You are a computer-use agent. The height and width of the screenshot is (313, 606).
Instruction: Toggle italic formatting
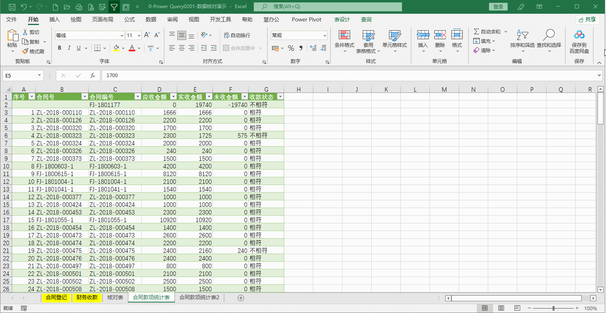[x=69, y=48]
